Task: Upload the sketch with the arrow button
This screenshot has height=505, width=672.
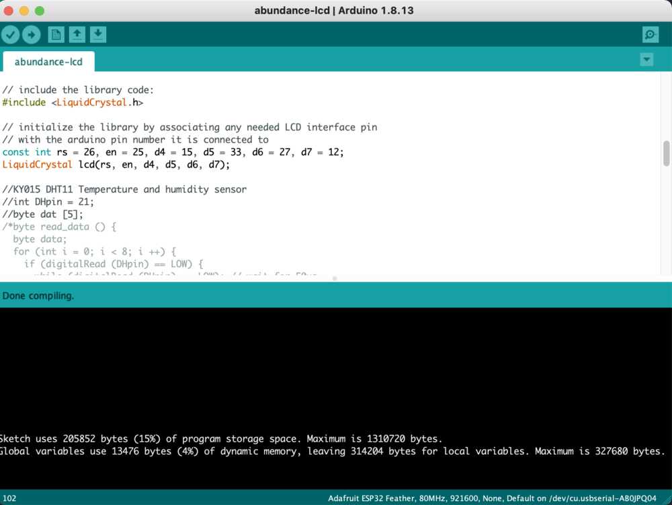Action: (32, 35)
